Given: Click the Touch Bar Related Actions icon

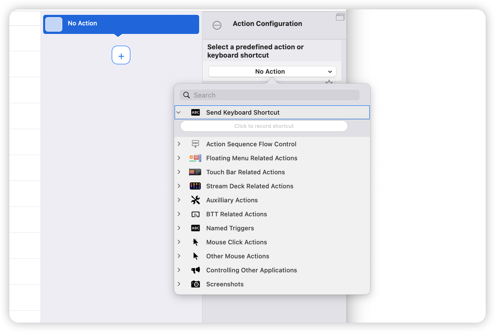Looking at the screenshot, I should [195, 172].
